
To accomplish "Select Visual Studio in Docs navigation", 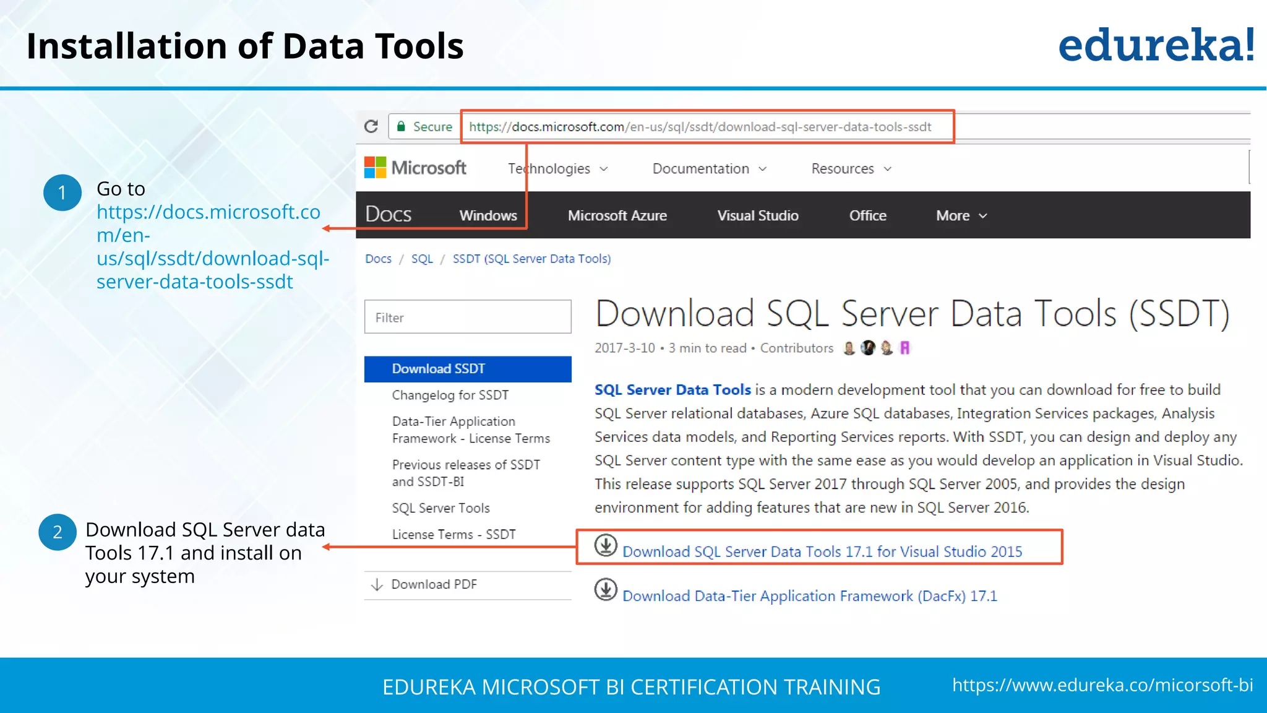I will tap(757, 216).
